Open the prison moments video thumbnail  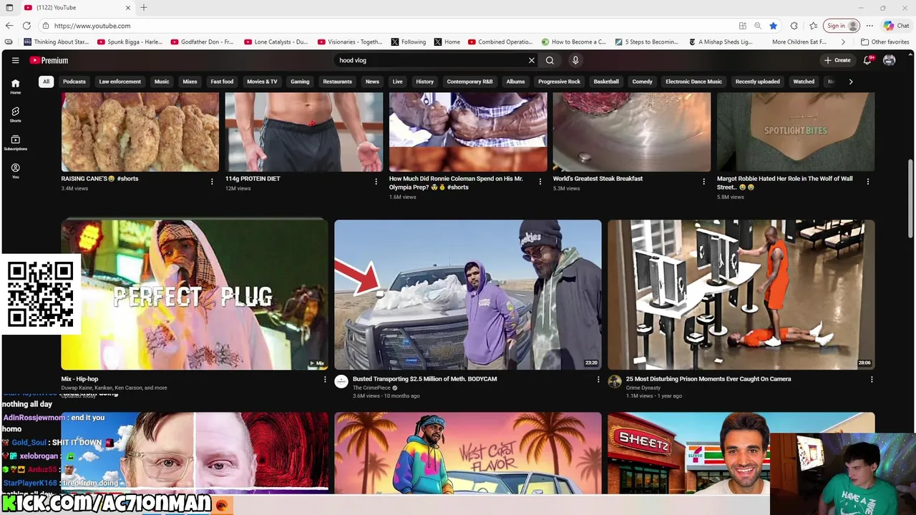[741, 295]
